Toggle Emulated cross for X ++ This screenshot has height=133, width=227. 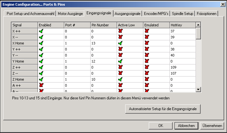147,31
